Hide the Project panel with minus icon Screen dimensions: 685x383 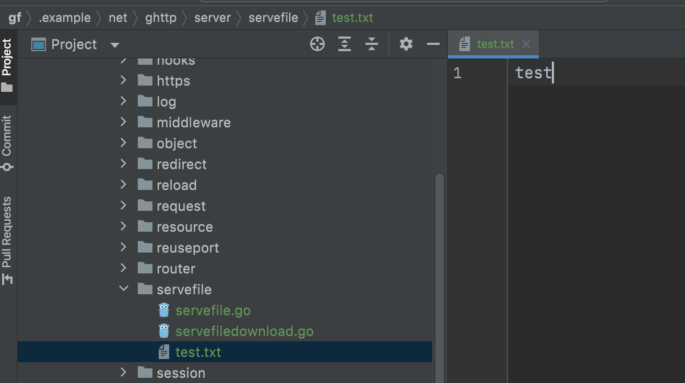433,44
